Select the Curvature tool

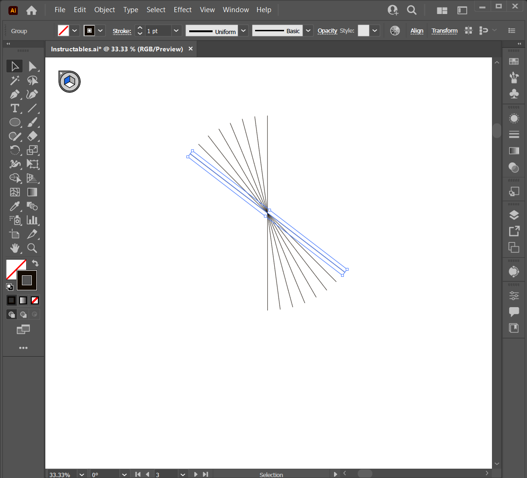(x=32, y=94)
